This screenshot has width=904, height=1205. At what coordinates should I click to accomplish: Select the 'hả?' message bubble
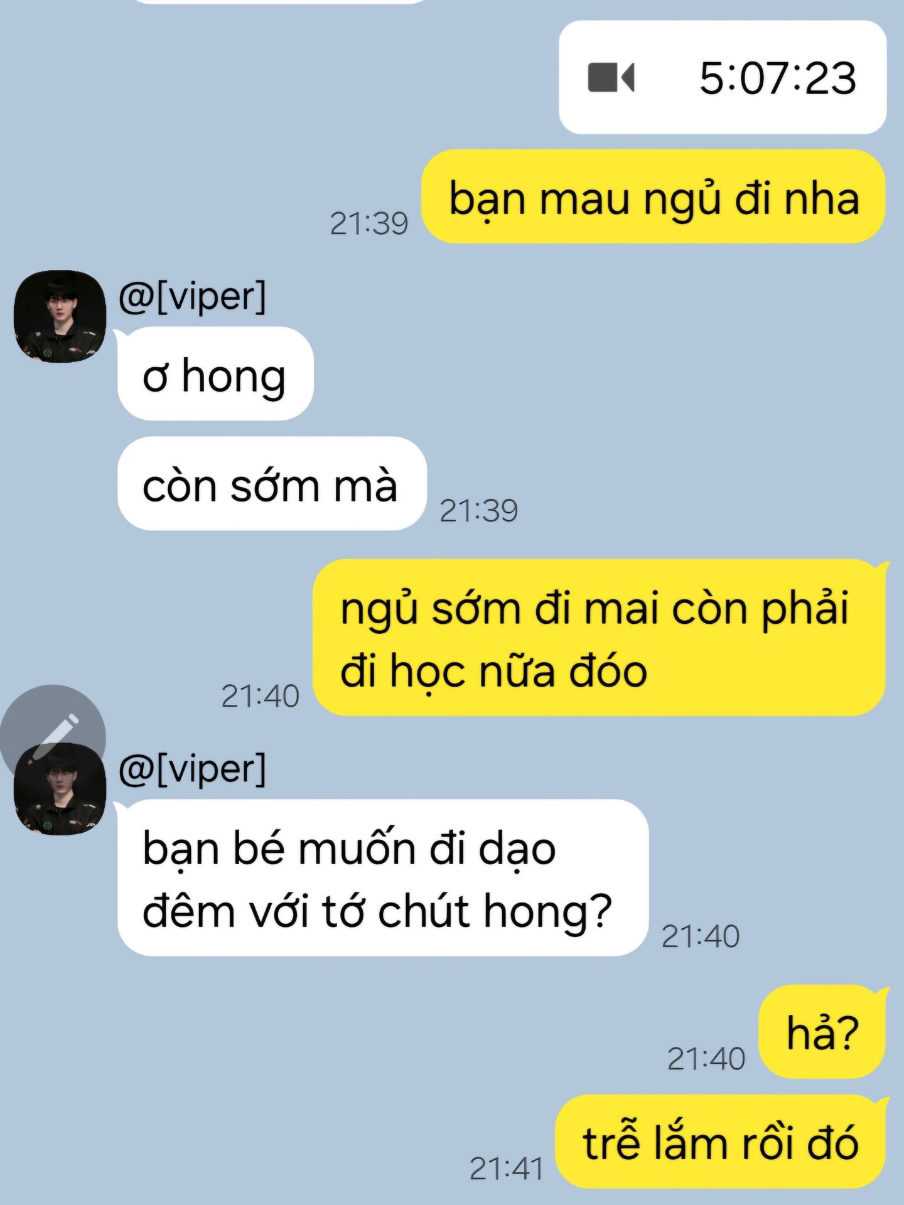click(x=822, y=1032)
